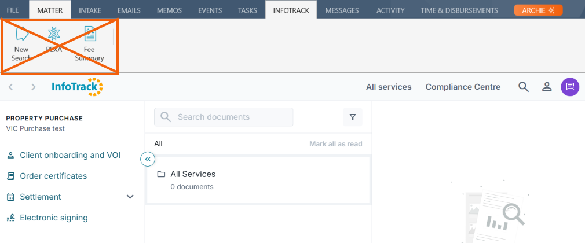Open All services link

(x=389, y=87)
